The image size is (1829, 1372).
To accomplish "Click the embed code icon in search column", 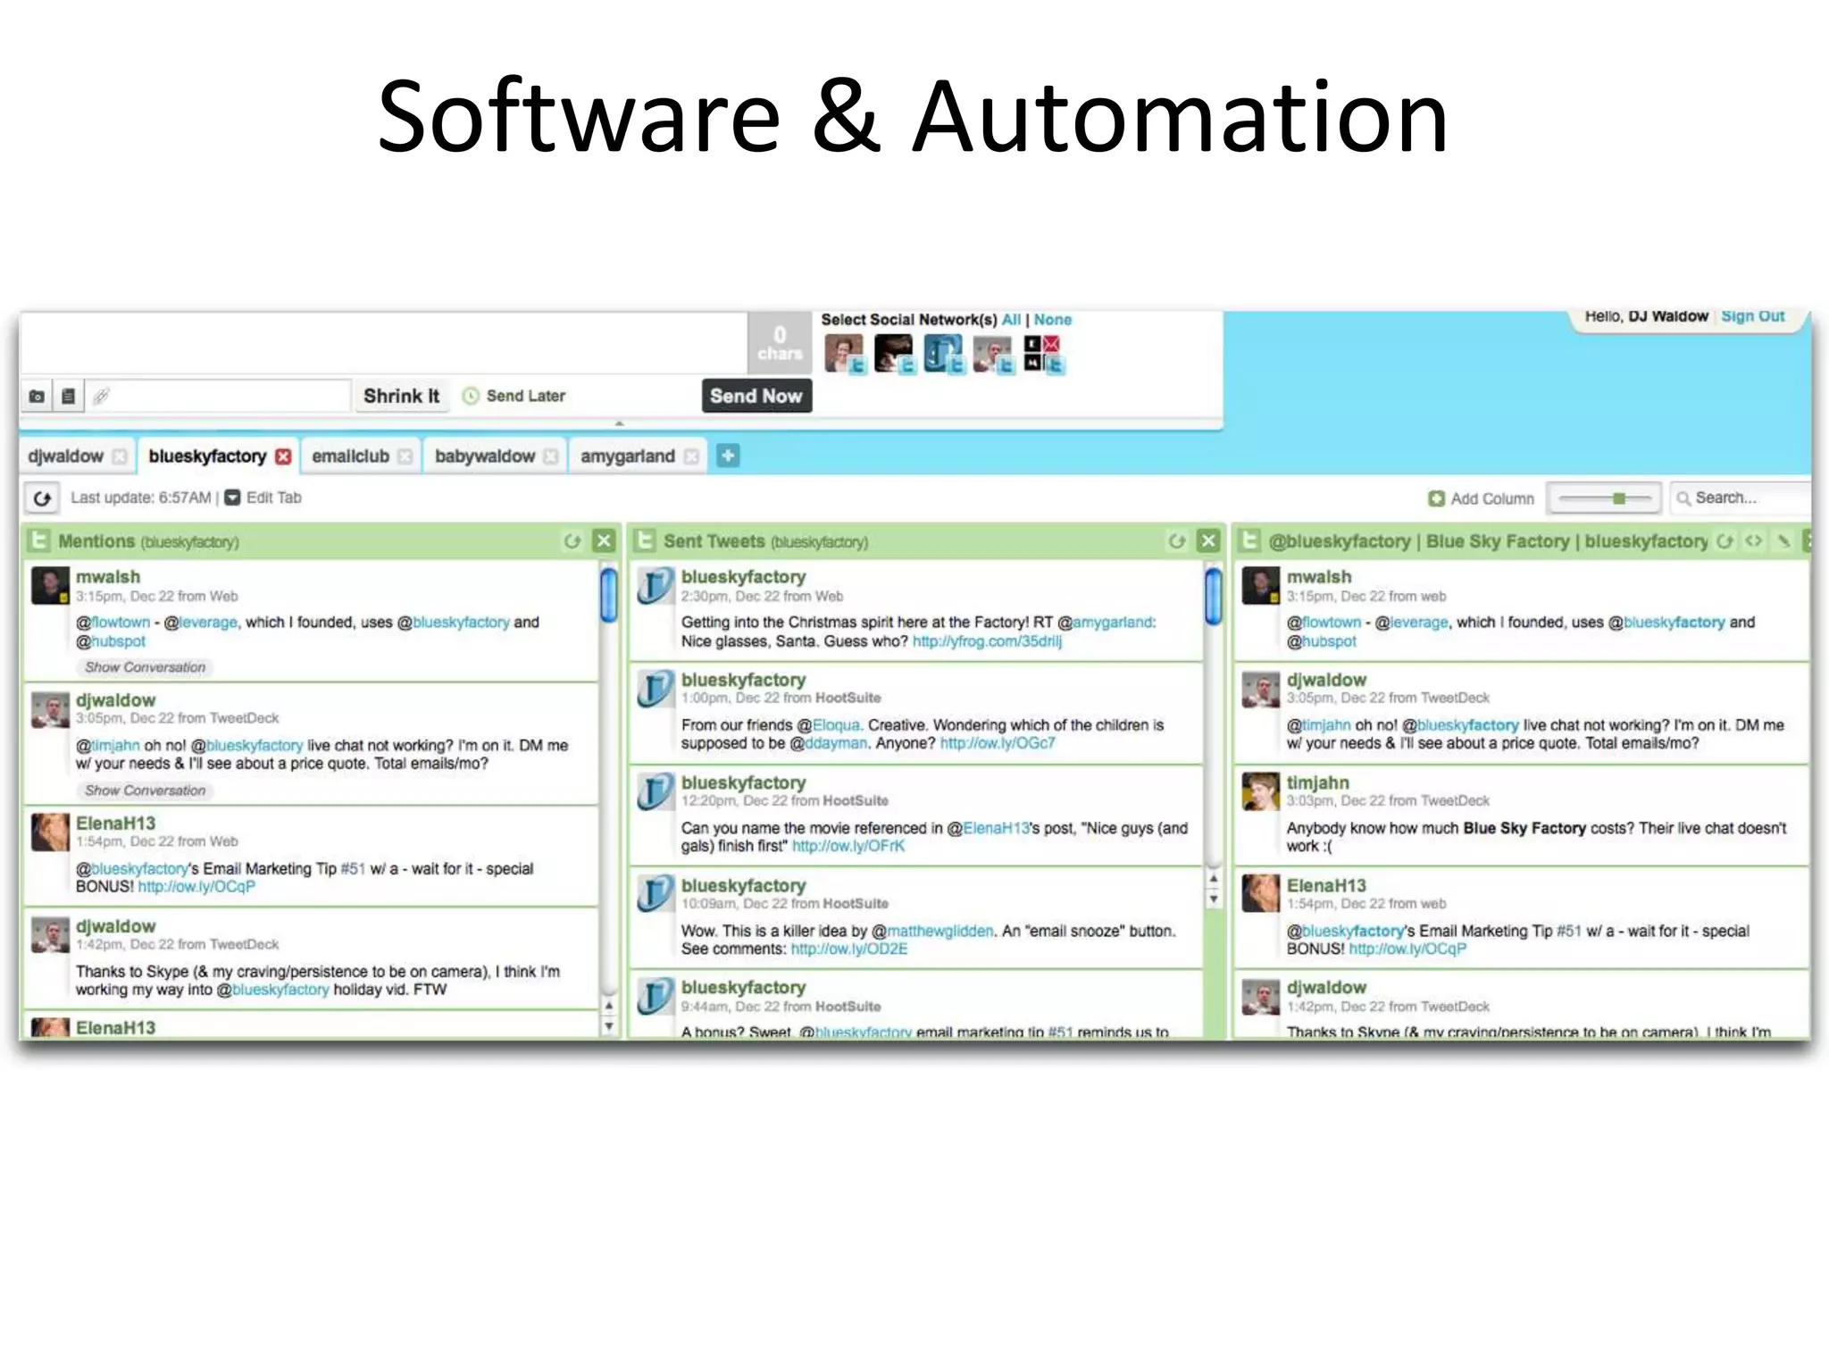I will 1754,540.
